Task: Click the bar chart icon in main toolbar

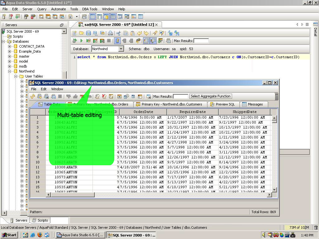Action: coord(134,17)
